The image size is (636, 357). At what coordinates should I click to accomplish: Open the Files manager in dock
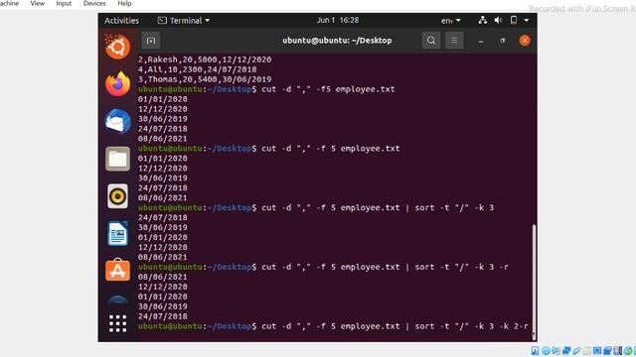pos(117,159)
